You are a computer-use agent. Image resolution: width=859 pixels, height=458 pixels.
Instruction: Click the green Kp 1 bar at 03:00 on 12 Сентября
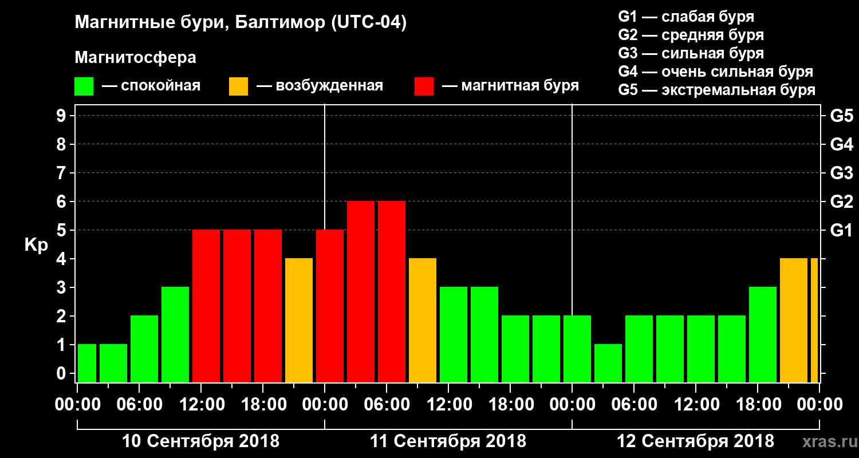(x=608, y=363)
